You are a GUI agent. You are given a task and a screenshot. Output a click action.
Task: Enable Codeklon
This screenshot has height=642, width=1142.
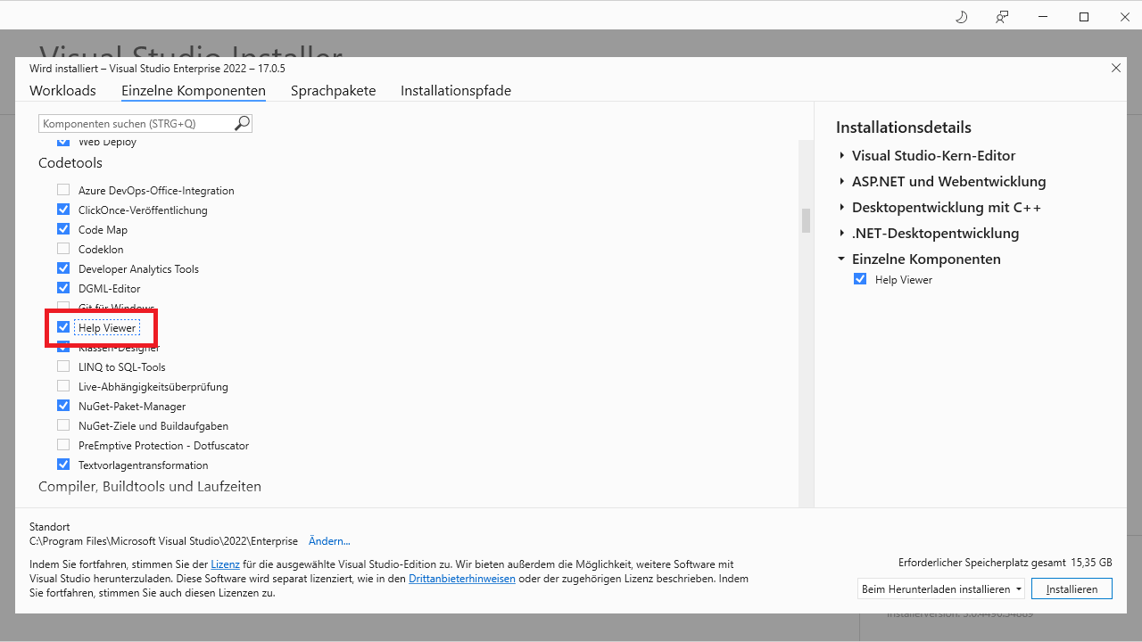(62, 248)
